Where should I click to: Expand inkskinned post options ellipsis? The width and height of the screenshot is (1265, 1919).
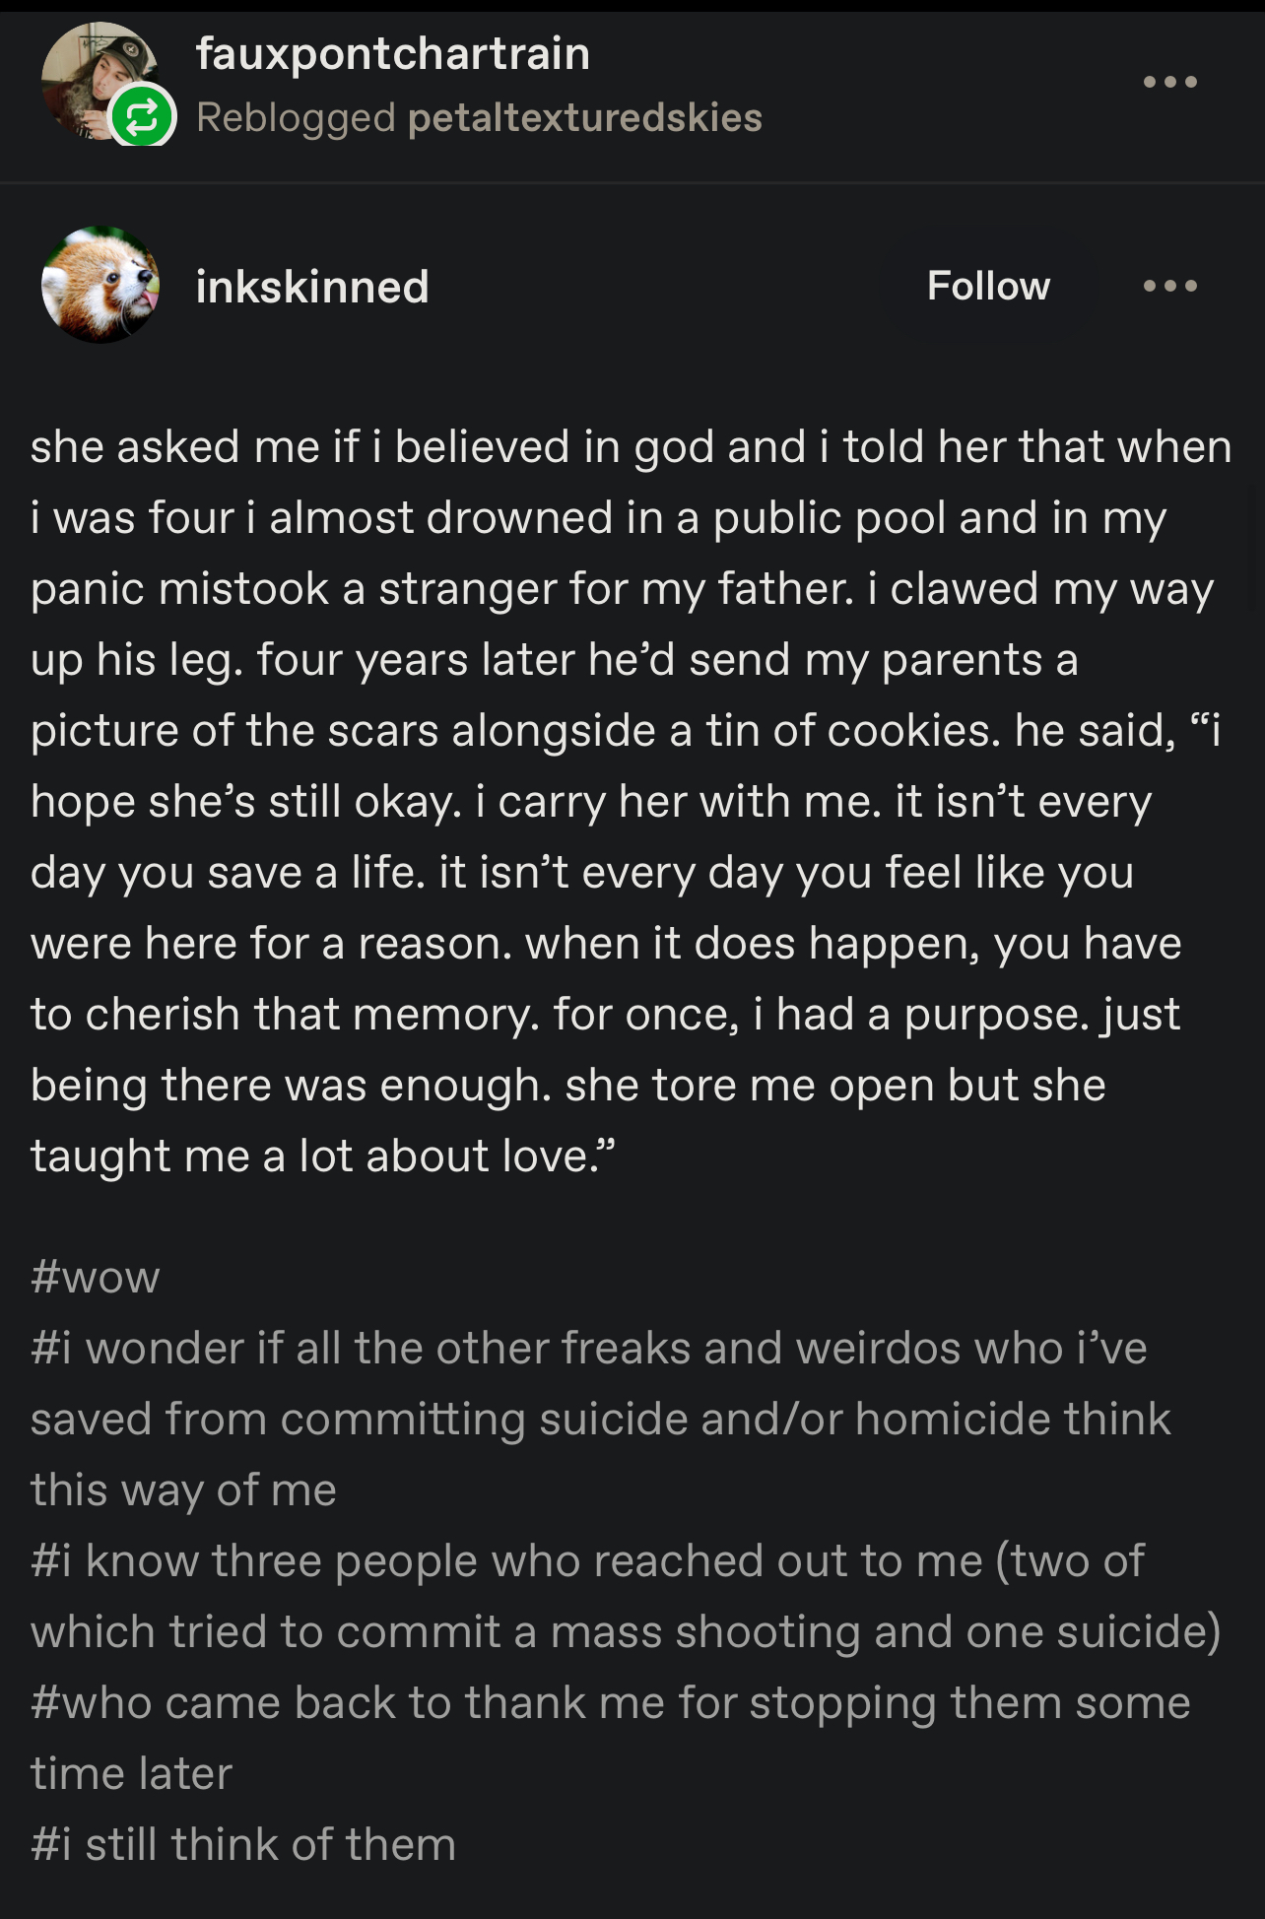coord(1170,286)
